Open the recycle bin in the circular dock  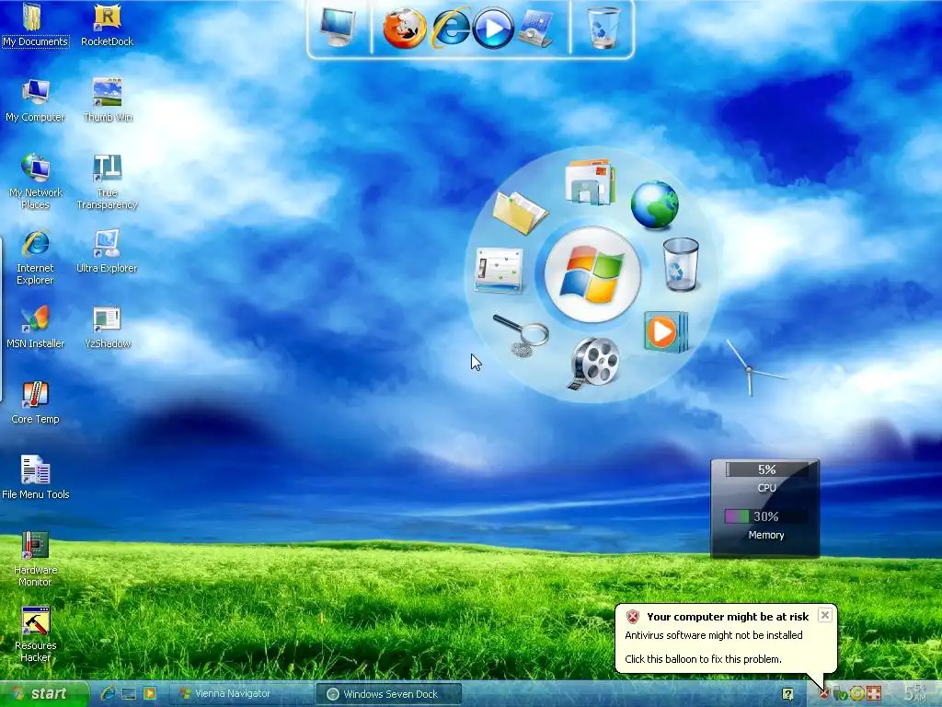click(x=681, y=264)
